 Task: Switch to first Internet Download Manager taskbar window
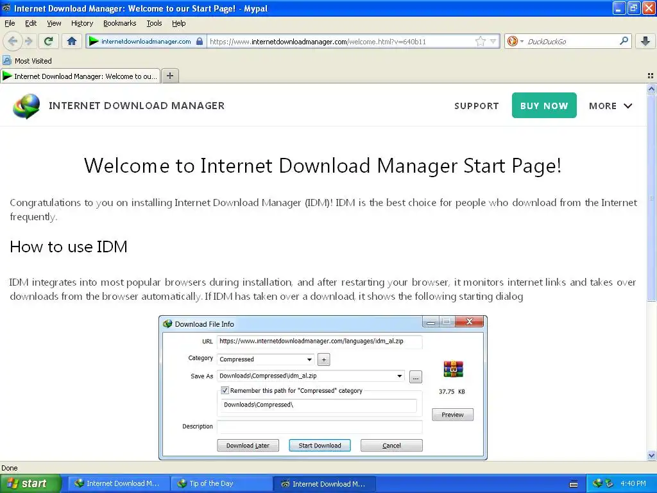[x=119, y=483]
